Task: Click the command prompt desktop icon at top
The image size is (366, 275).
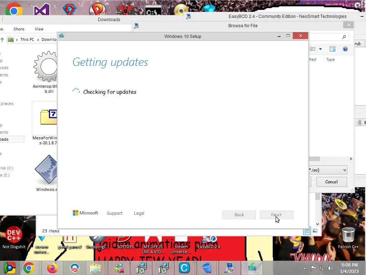Action: [153, 10]
